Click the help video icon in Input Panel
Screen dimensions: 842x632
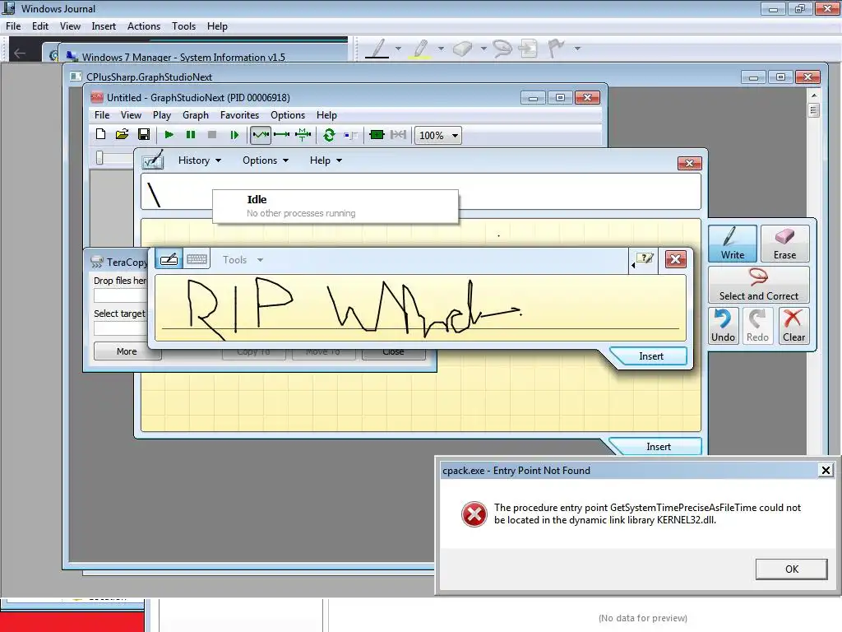645,259
